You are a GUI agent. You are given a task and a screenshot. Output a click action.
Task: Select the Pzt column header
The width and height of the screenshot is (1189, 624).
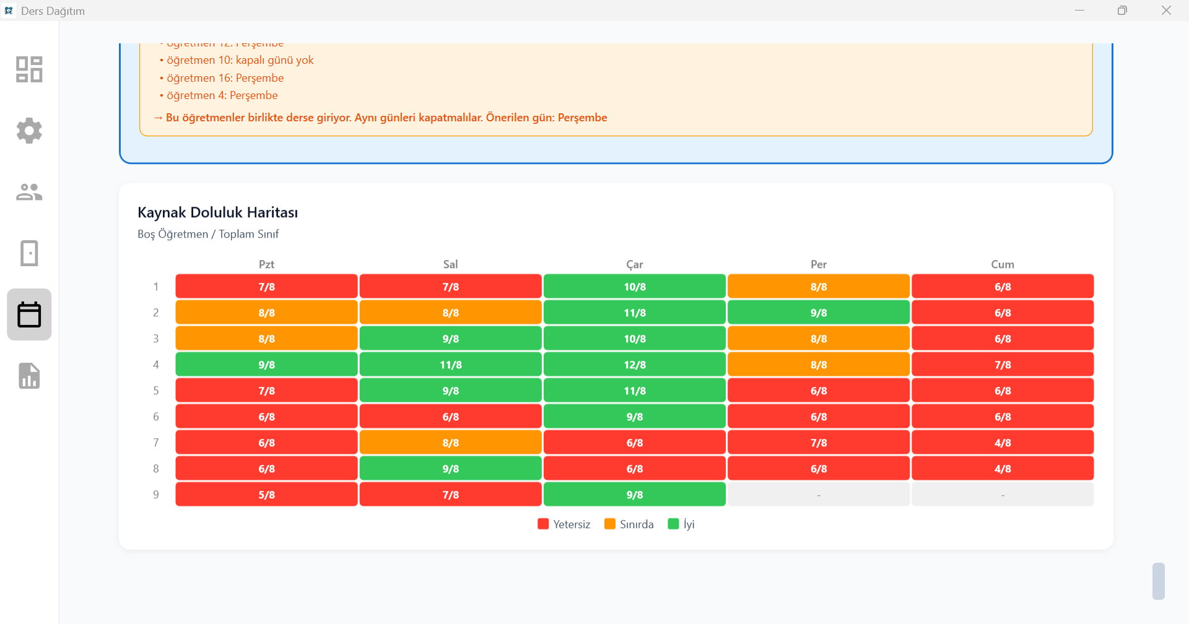pyautogui.click(x=266, y=264)
